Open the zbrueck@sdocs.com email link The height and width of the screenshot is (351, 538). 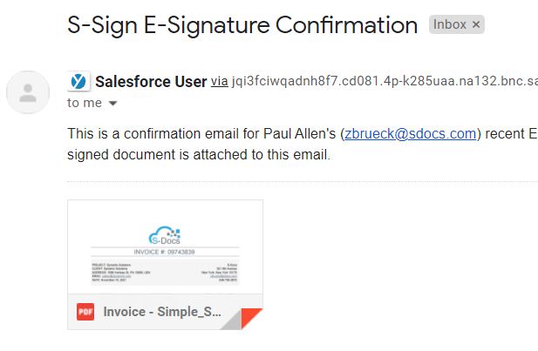tap(411, 133)
